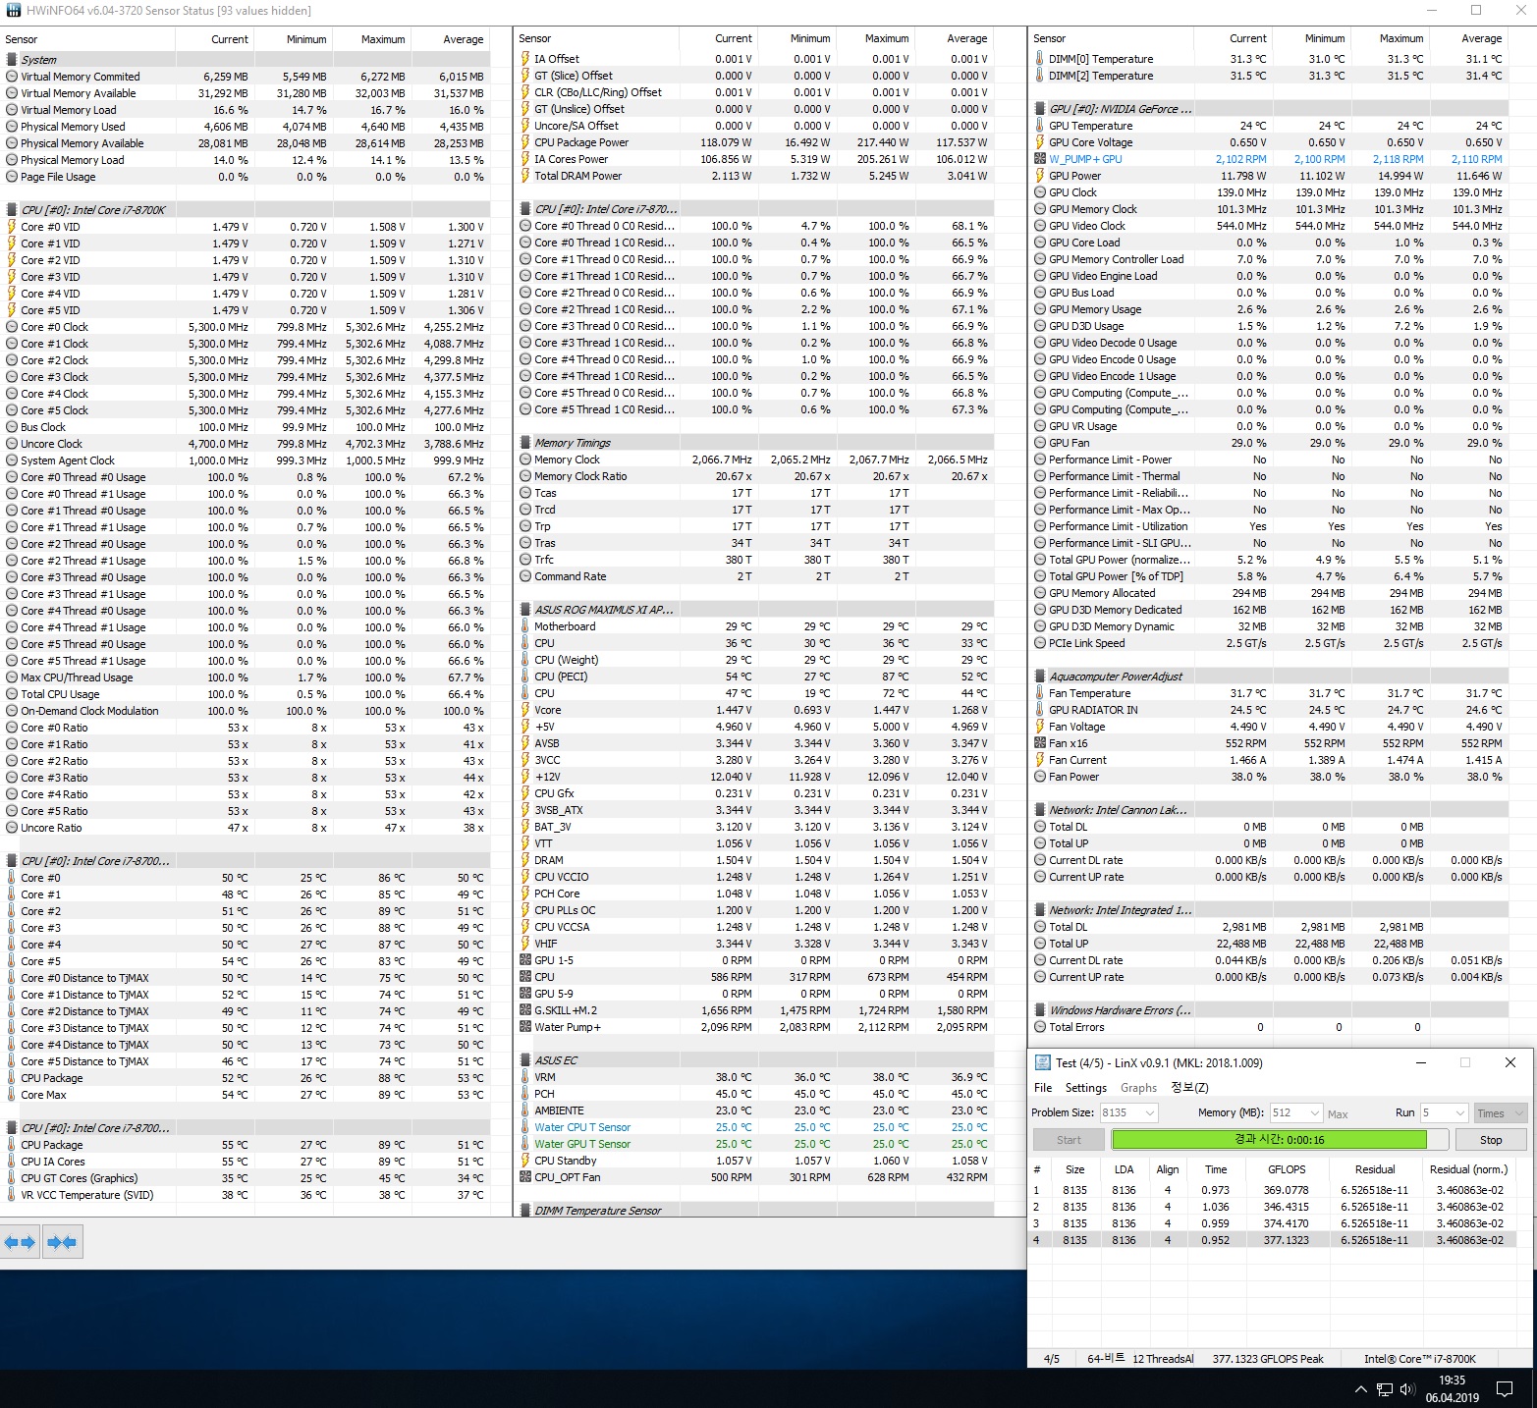Click the LinX application icon in title bar

1042,1062
